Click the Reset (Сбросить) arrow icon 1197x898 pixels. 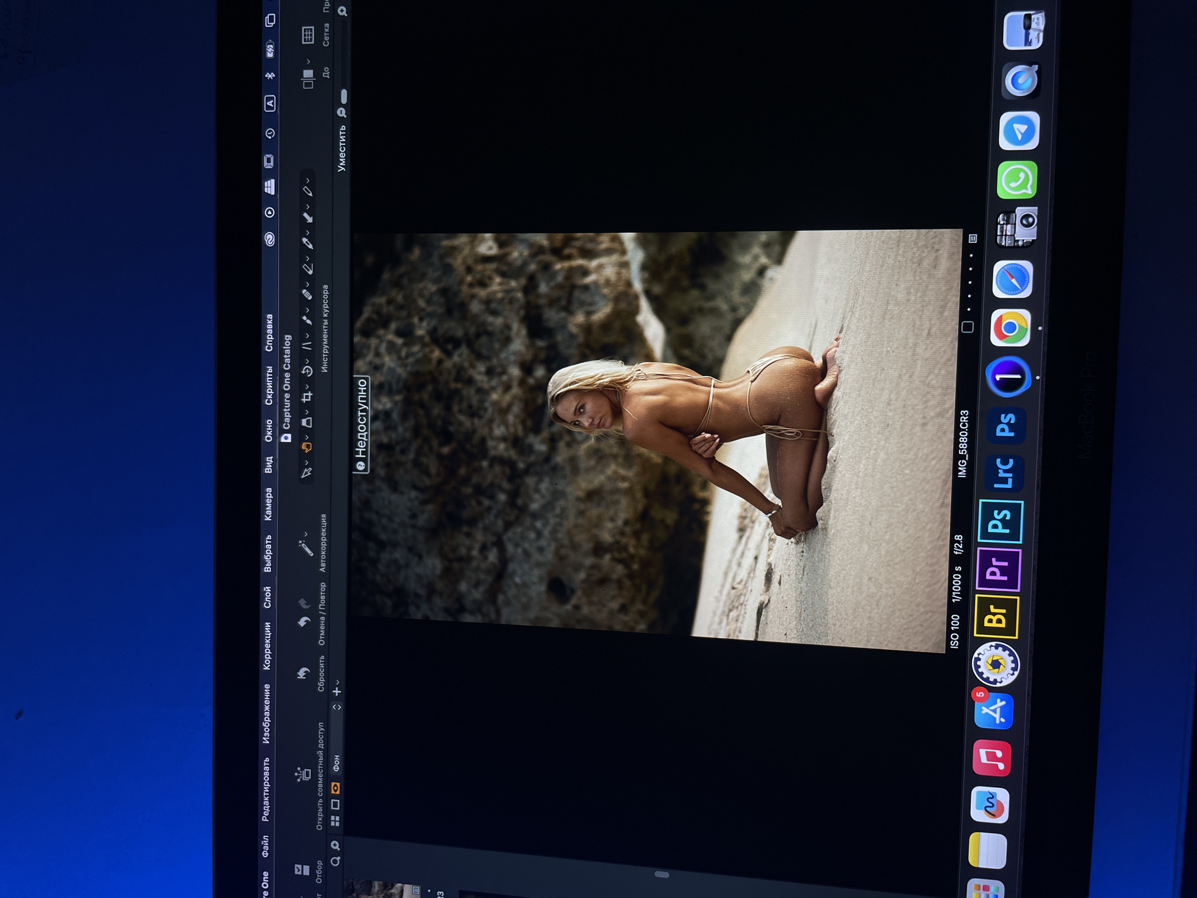pos(304,673)
